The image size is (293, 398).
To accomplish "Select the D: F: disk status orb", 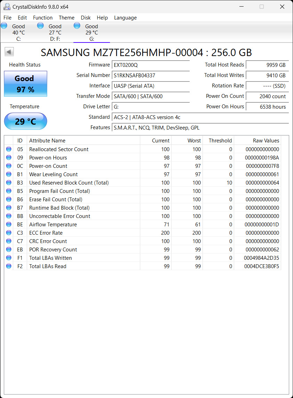I will 40,25.
